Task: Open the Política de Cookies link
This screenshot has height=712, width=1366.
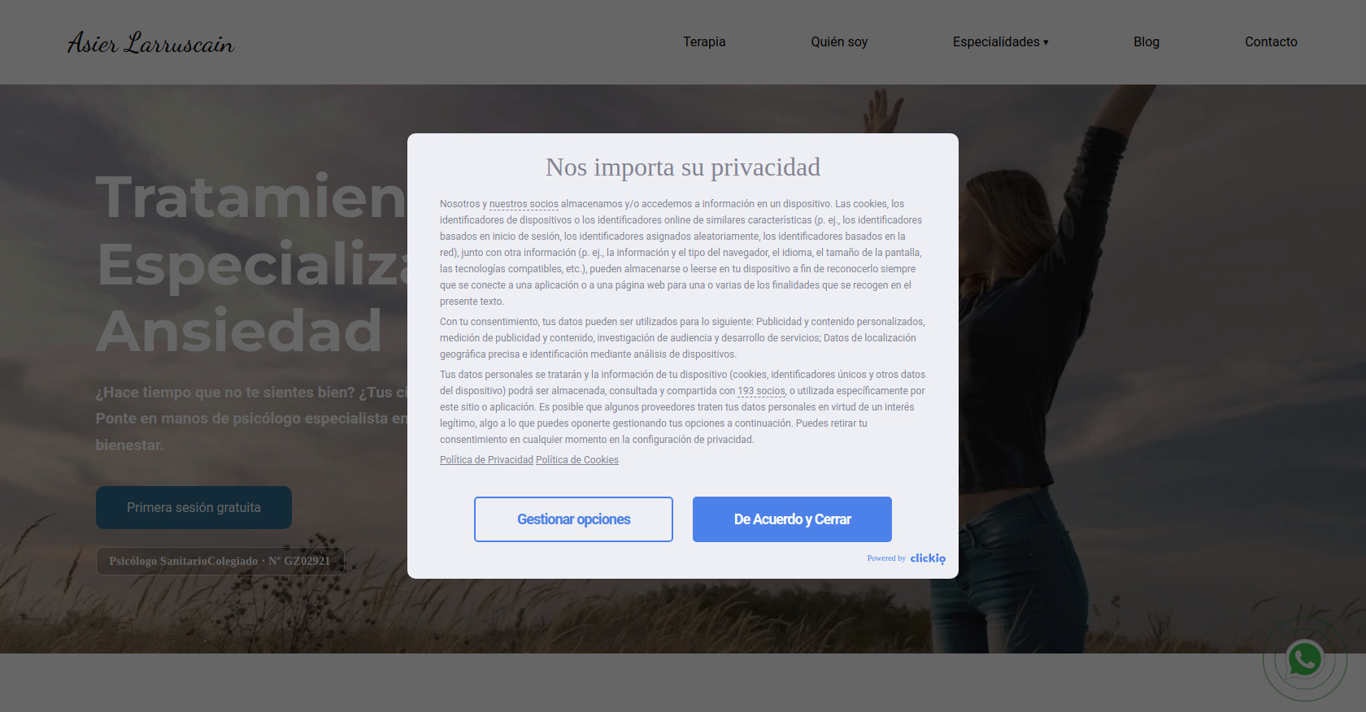Action: 577,460
